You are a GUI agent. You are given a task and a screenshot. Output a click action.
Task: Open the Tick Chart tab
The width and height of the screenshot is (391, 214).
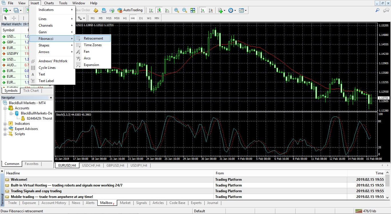point(31,91)
